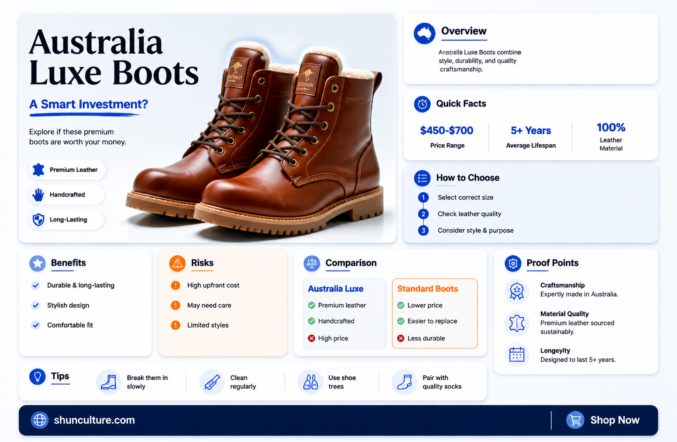Click the alert icon beside May need care
677x442 pixels.
[x=175, y=306]
